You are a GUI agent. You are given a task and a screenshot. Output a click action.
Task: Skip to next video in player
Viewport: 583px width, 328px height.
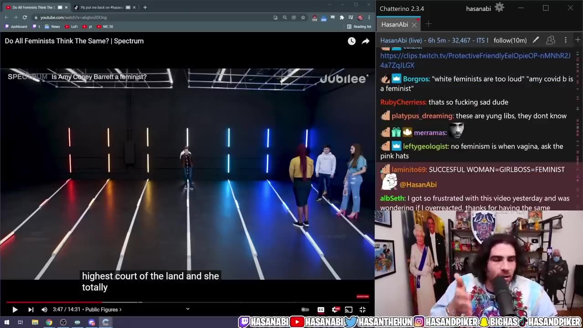tap(31, 310)
